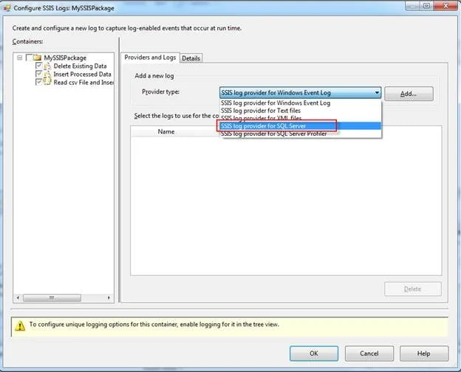The image size is (461, 372).
Task: Choose SSIS log provider for Text files
Action: (x=301, y=111)
